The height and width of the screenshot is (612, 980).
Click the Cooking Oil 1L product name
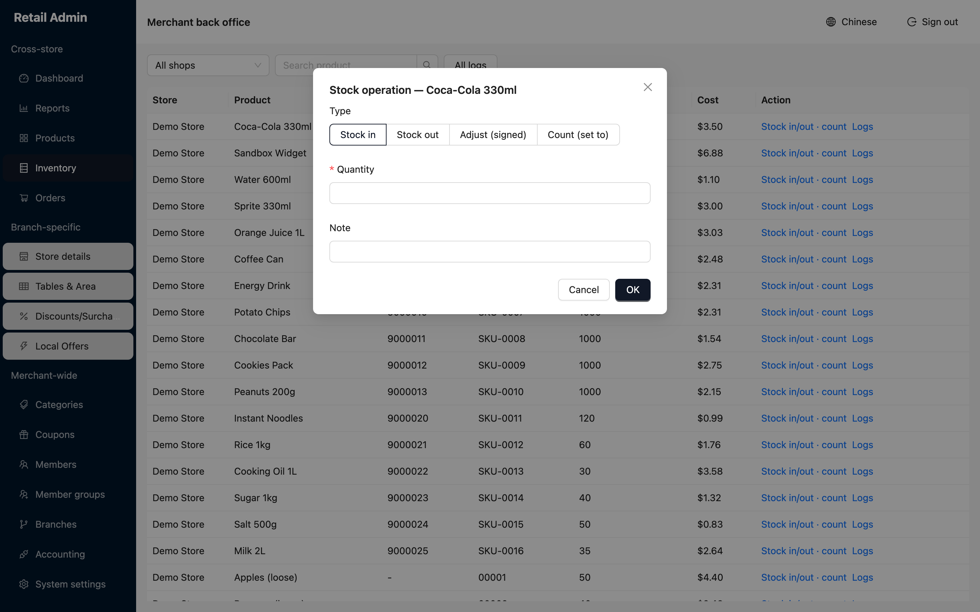tap(265, 471)
